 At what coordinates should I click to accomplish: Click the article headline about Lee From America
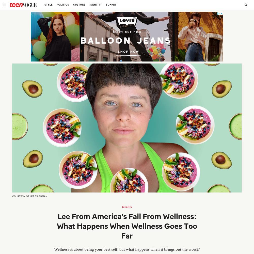[x=127, y=226]
